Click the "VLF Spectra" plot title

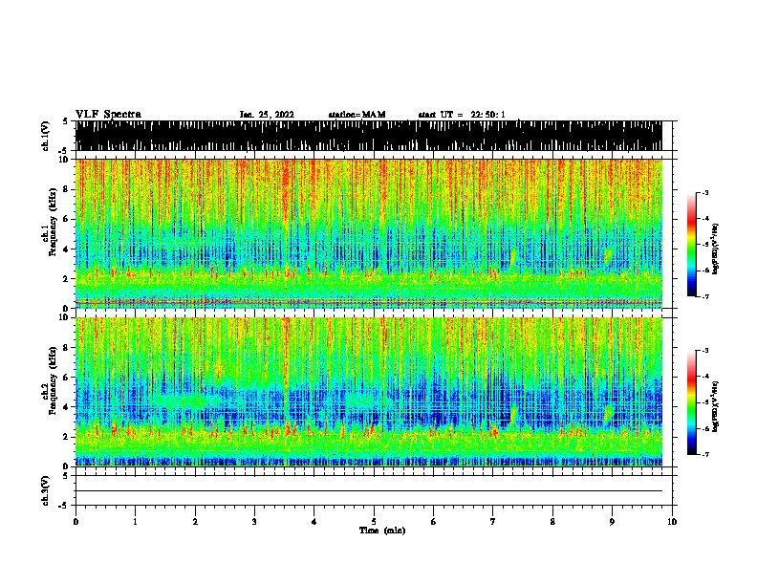pos(108,115)
